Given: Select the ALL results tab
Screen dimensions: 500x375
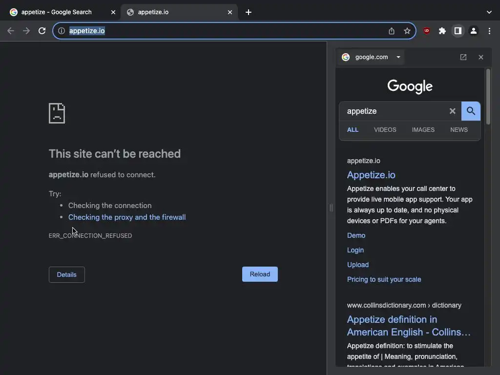Looking at the screenshot, I should pyautogui.click(x=353, y=130).
